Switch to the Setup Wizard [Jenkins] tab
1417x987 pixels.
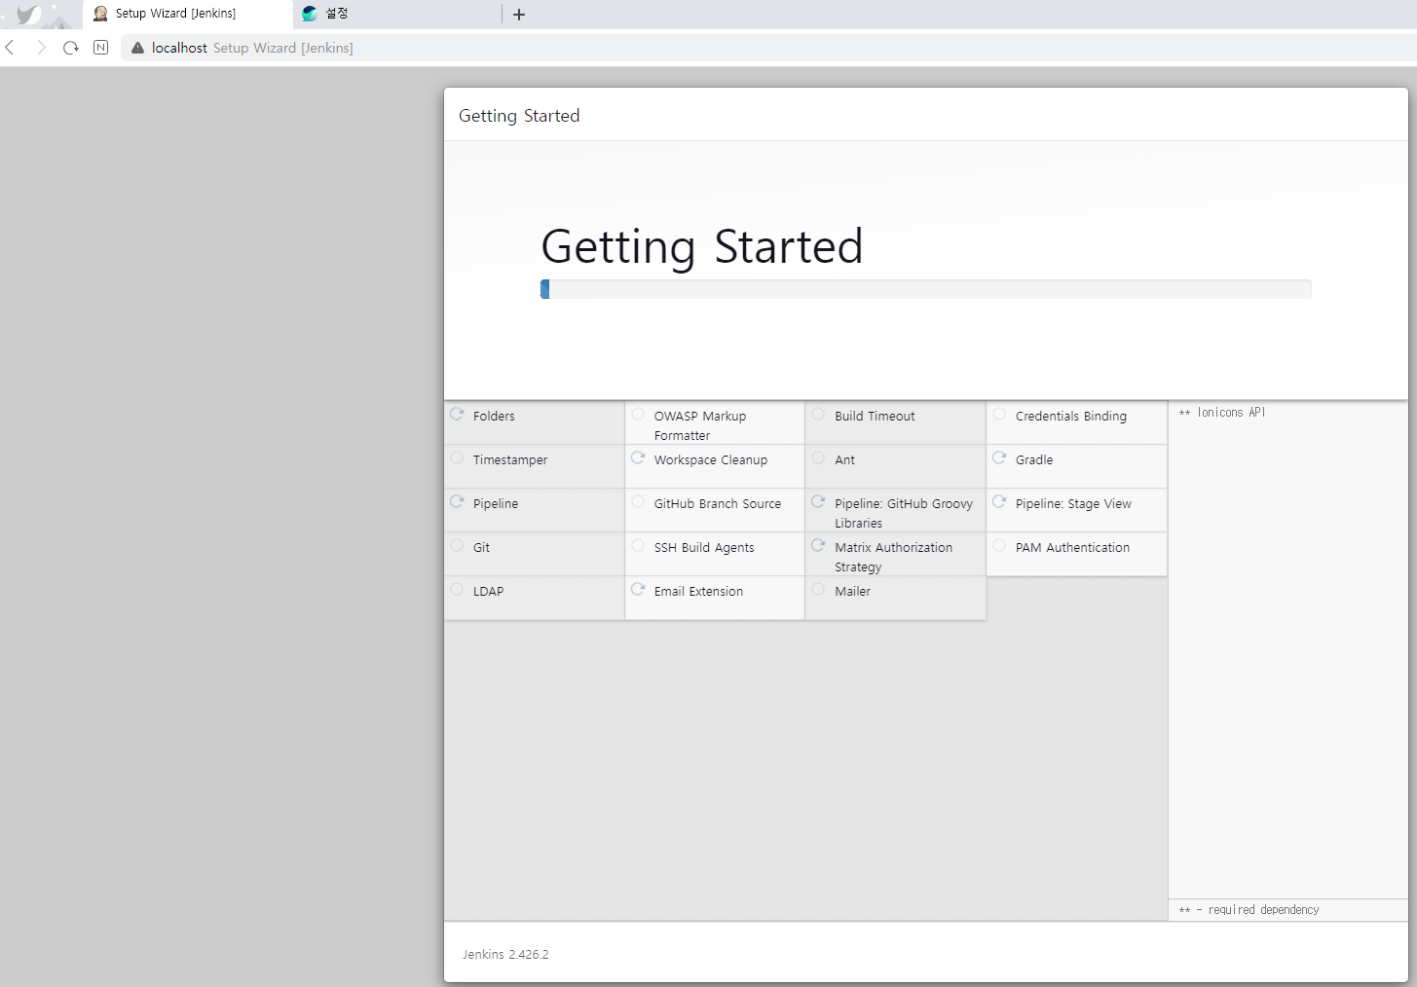[x=188, y=14]
